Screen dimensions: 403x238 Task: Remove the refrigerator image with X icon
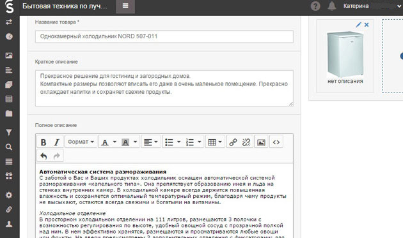click(367, 25)
